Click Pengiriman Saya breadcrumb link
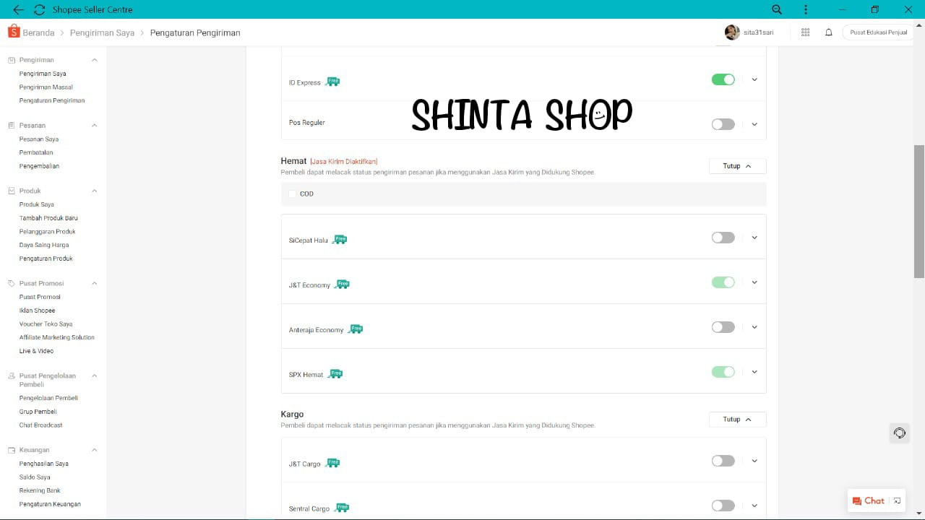This screenshot has width=925, height=520. point(102,32)
